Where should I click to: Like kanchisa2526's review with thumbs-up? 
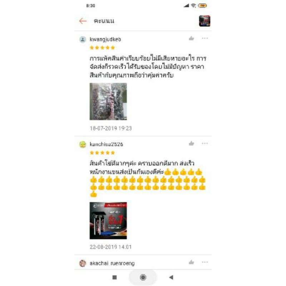tap(191, 143)
